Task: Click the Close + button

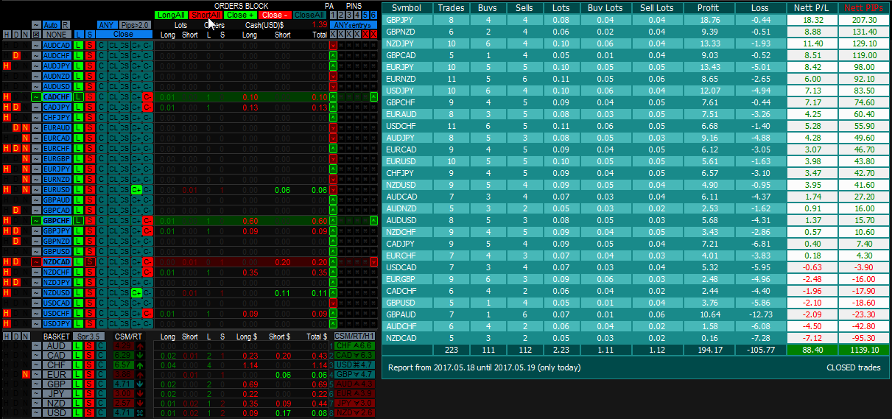Action: click(240, 15)
